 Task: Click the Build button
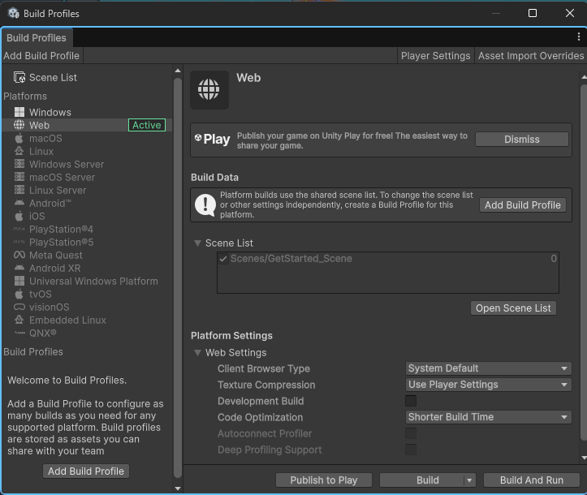422,480
